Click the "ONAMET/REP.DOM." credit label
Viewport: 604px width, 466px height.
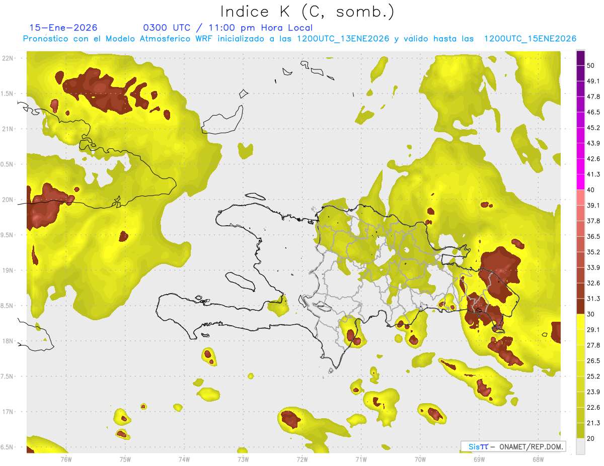point(531,446)
